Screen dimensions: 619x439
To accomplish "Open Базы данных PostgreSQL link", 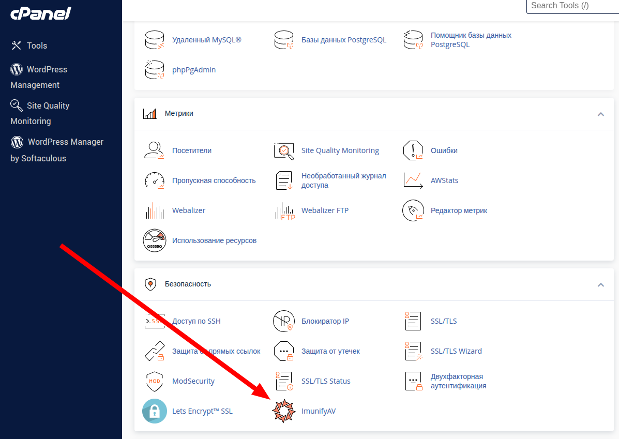I will point(344,40).
